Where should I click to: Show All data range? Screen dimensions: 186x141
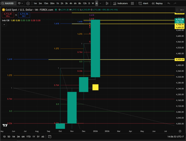point(43,137)
